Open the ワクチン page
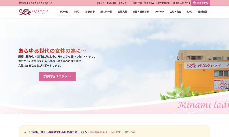 click(x=159, y=12)
